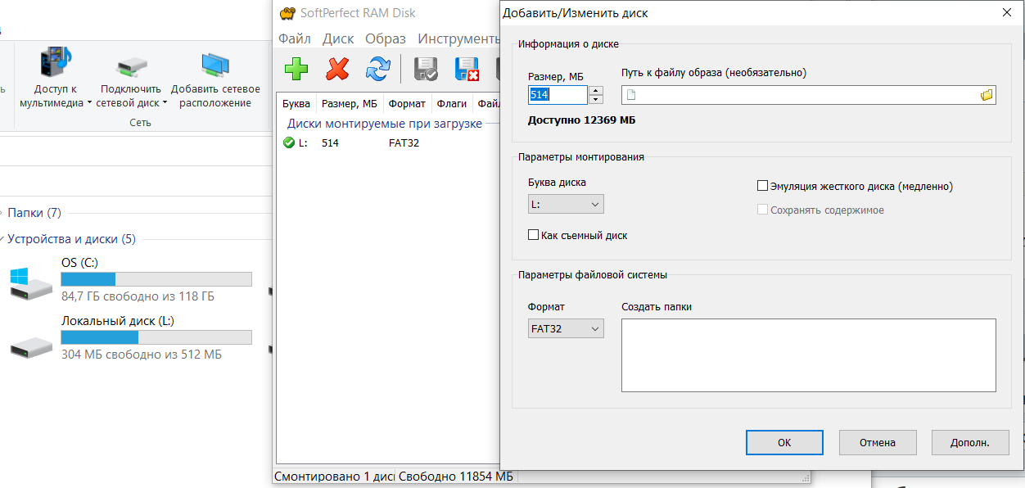Sort by Буква column header
Image resolution: width=1025 pixels, height=488 pixels.
(296, 103)
